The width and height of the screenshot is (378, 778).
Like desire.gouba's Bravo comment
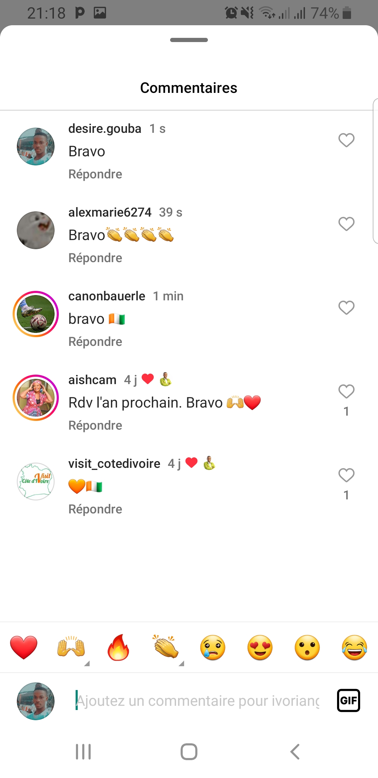(x=346, y=140)
